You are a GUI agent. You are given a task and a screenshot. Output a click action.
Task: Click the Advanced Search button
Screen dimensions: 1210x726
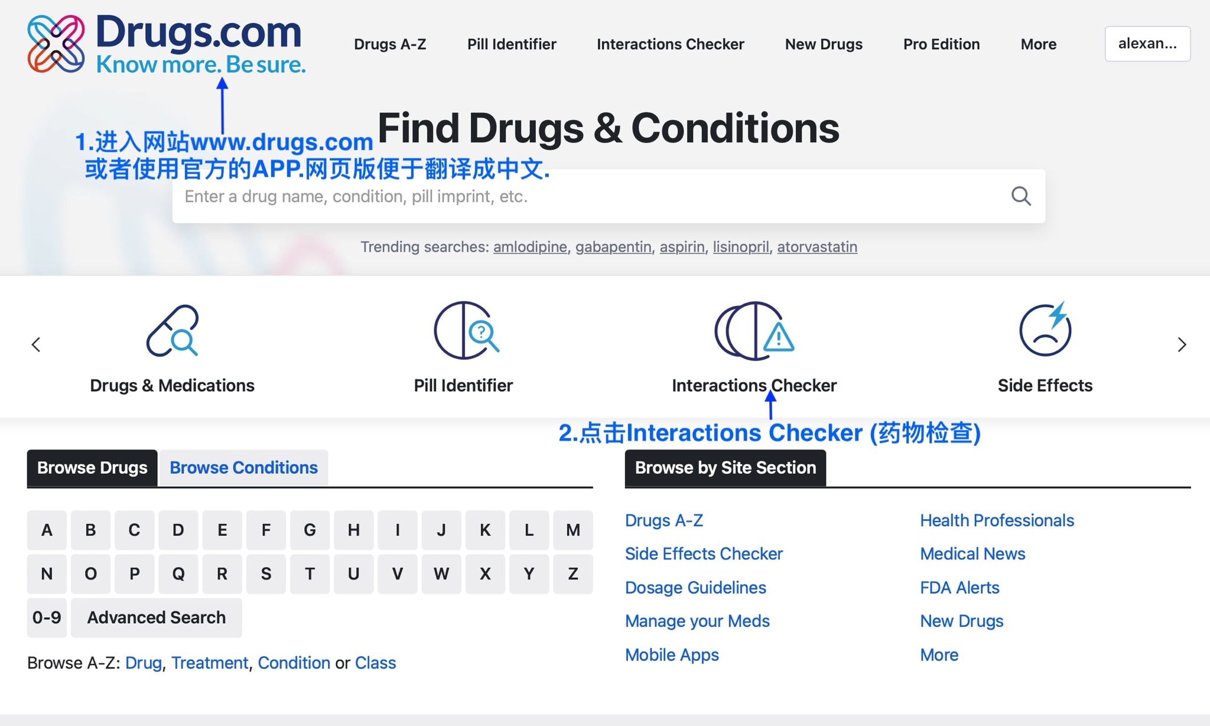click(x=156, y=617)
